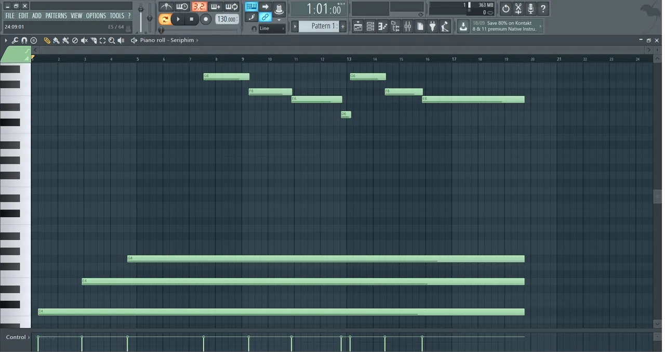Open project info pages icon
The height and width of the screenshot is (352, 665).
coord(420,26)
